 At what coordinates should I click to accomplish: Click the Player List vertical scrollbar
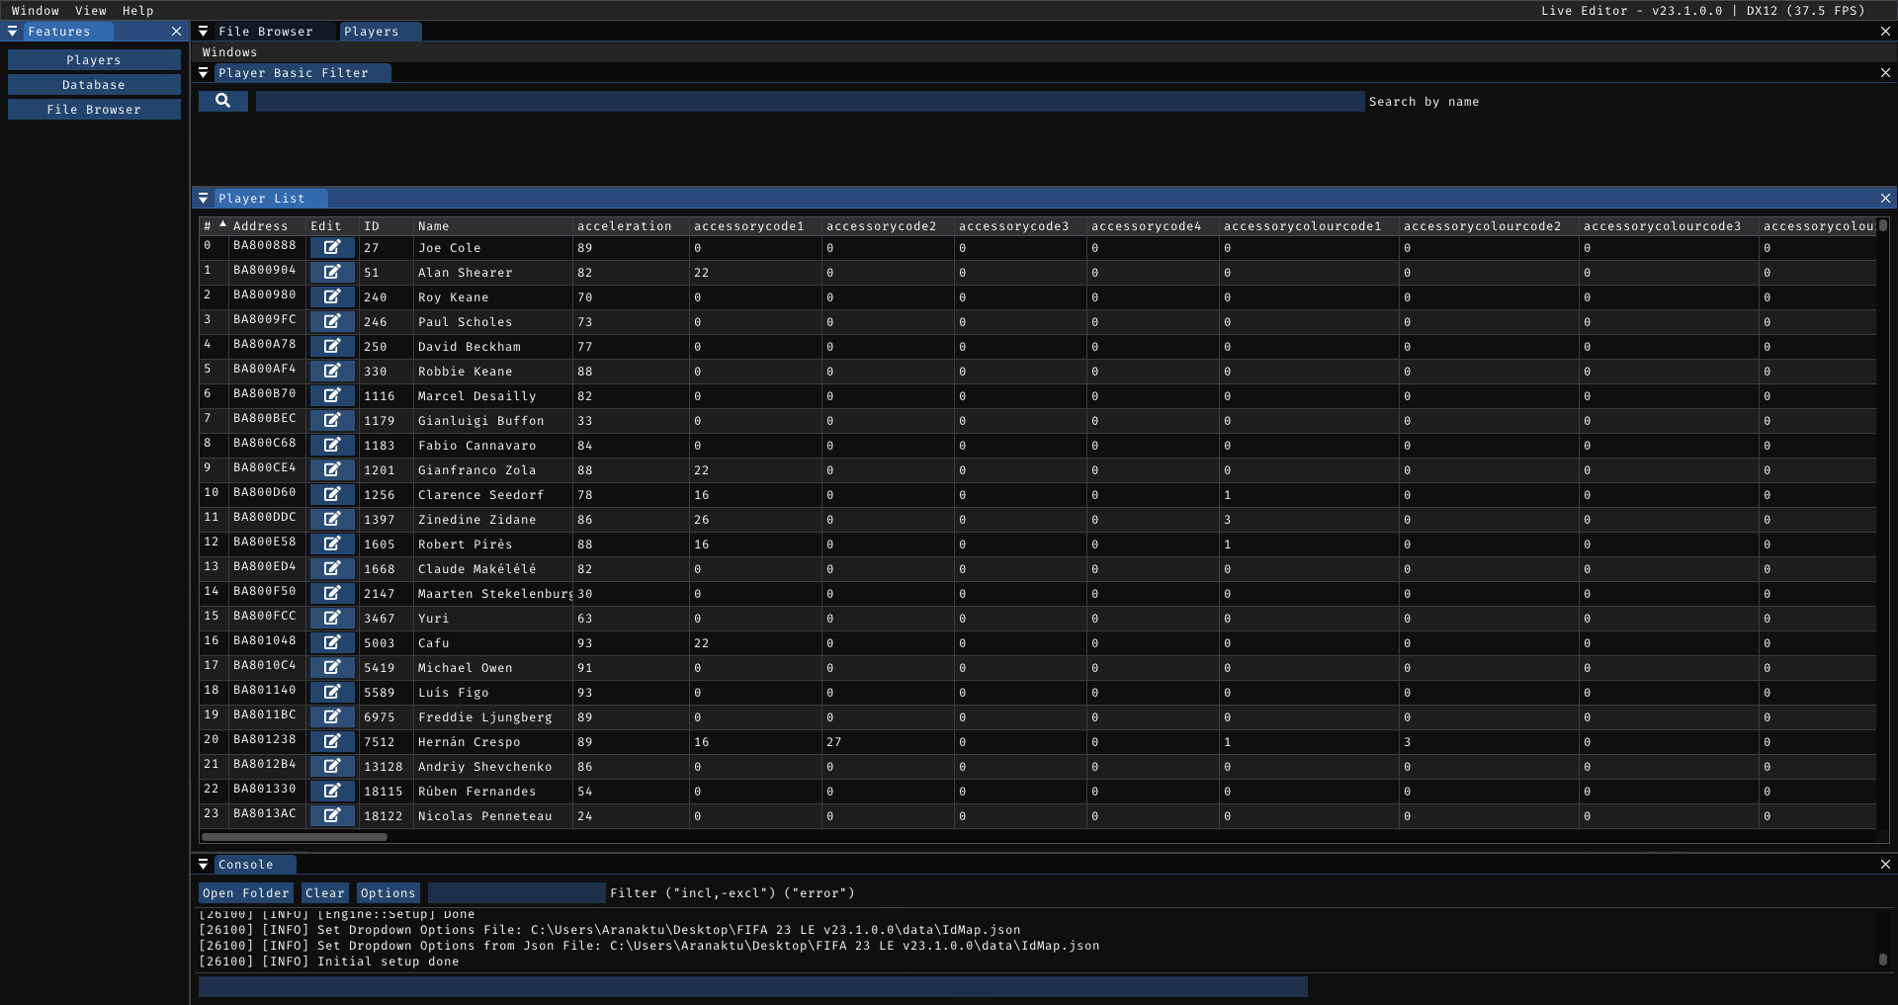pyautogui.click(x=1883, y=225)
